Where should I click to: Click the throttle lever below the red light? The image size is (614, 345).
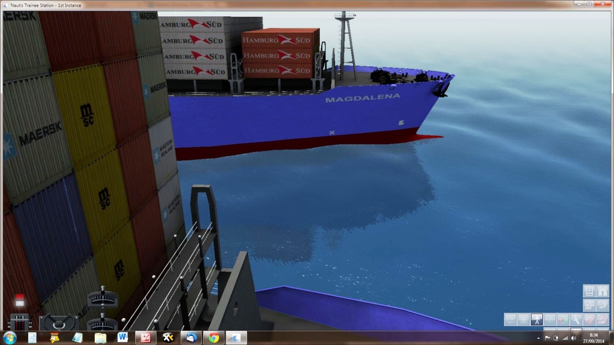pyautogui.click(x=19, y=323)
